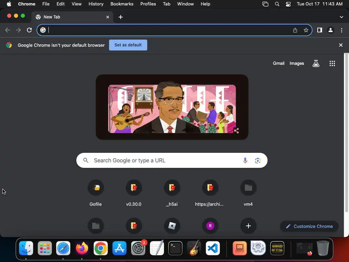Image resolution: width=349 pixels, height=262 pixels.
Task: Open the Trash in the Dock
Action: click(x=323, y=248)
